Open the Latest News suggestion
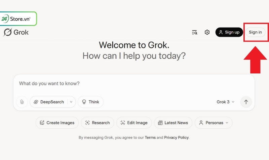Image resolution: width=269 pixels, height=160 pixels. [x=173, y=123]
